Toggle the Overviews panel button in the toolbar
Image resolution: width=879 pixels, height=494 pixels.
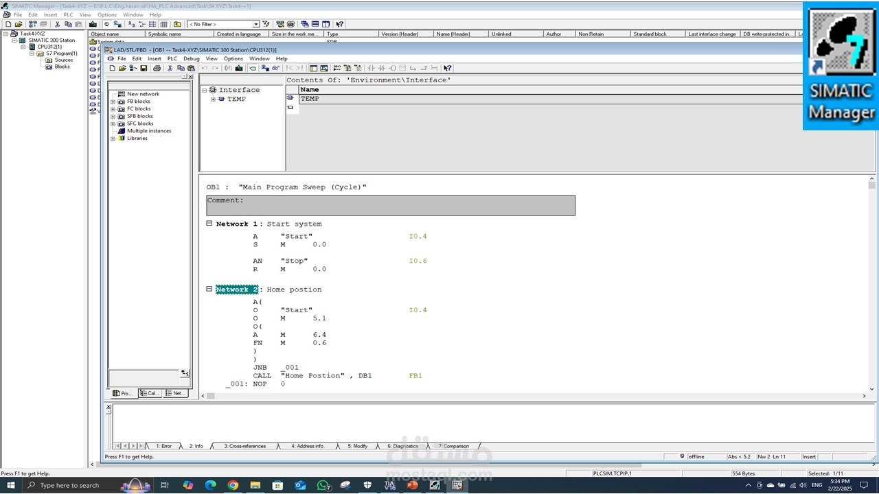tap(312, 68)
